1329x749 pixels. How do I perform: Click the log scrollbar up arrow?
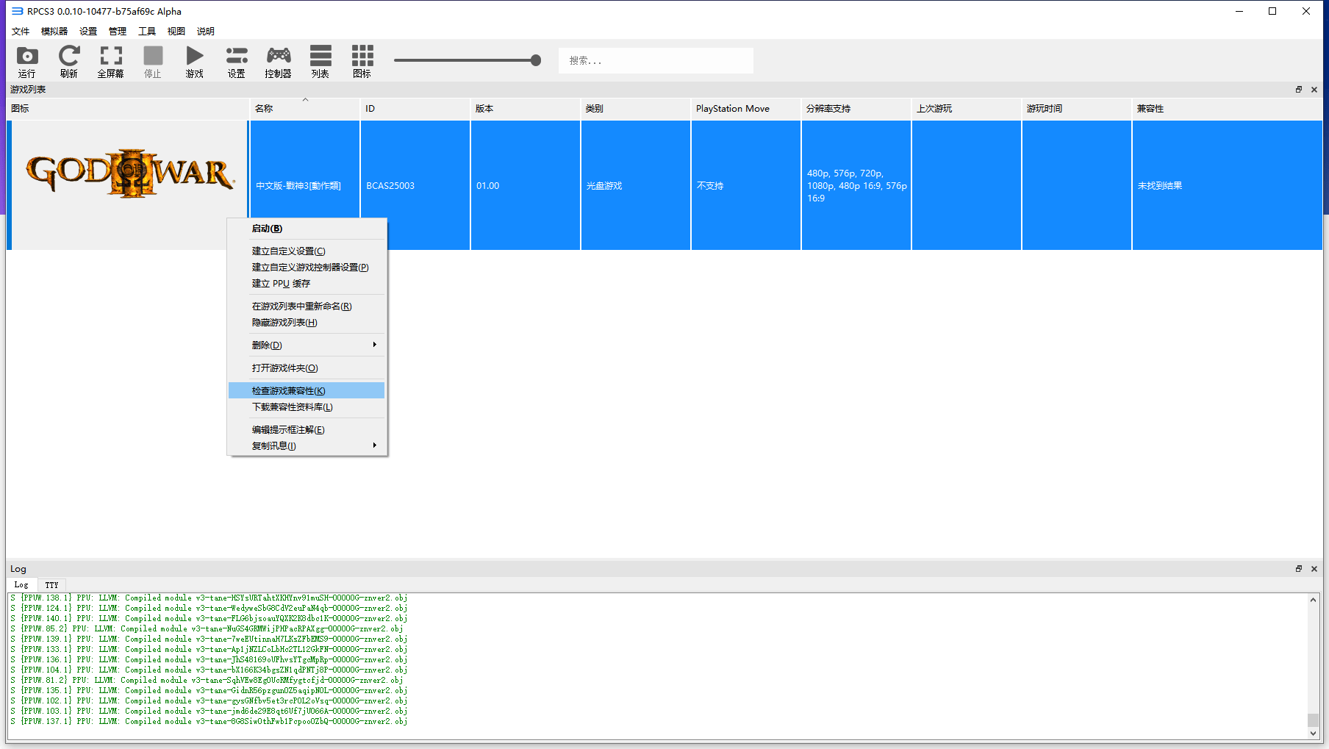pyautogui.click(x=1313, y=600)
